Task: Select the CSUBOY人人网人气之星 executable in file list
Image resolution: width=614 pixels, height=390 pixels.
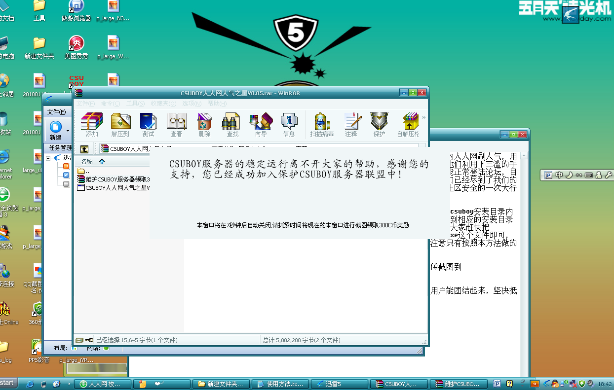Action: tap(114, 187)
